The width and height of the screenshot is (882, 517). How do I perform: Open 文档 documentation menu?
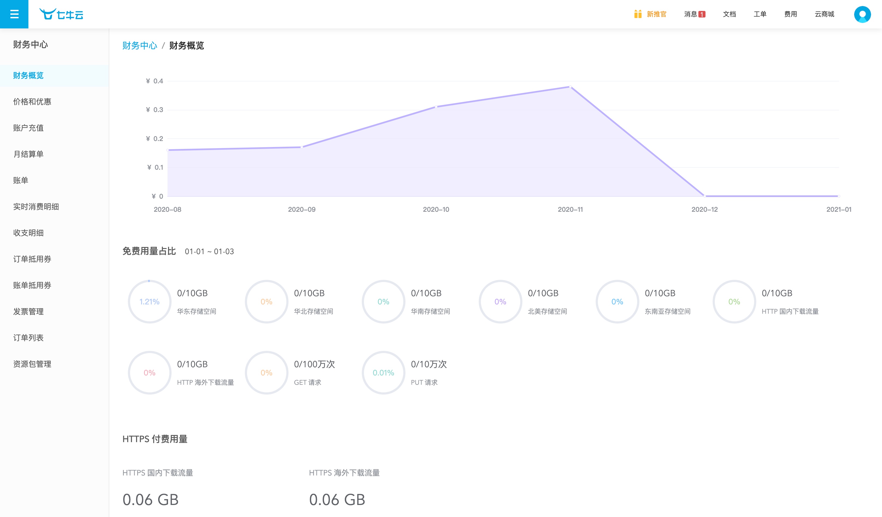730,14
